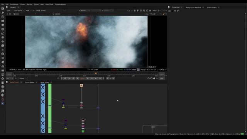Viewport: 247px width, 139px height.
Task: Toggle the proxy mode viewer icon
Action: [x=138, y=10]
